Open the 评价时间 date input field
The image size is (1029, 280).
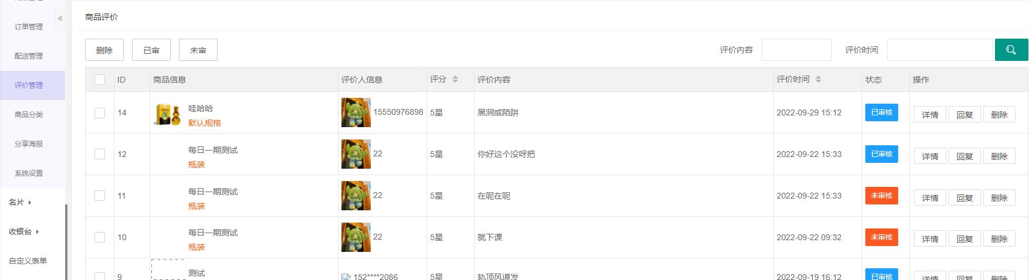pyautogui.click(x=939, y=50)
